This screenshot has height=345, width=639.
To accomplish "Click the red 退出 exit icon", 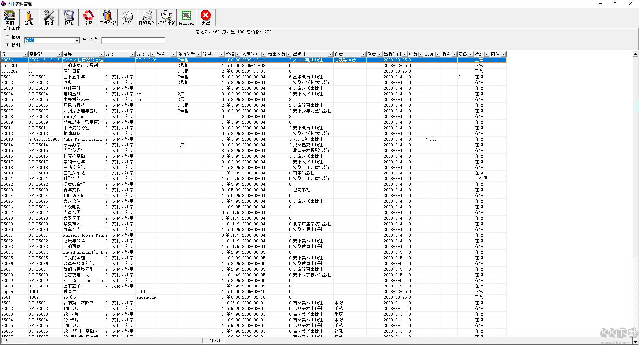I will tap(206, 18).
